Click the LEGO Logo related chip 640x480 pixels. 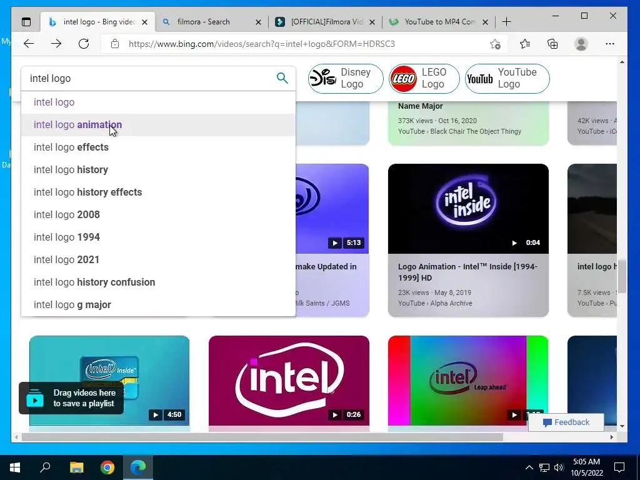424,78
